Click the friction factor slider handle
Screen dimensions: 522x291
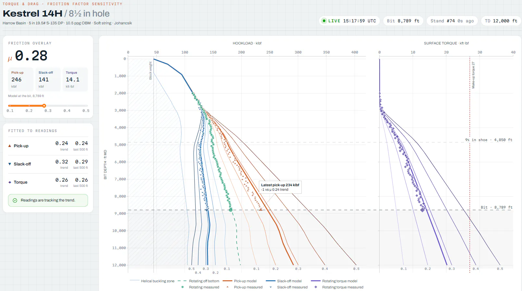pos(44,106)
